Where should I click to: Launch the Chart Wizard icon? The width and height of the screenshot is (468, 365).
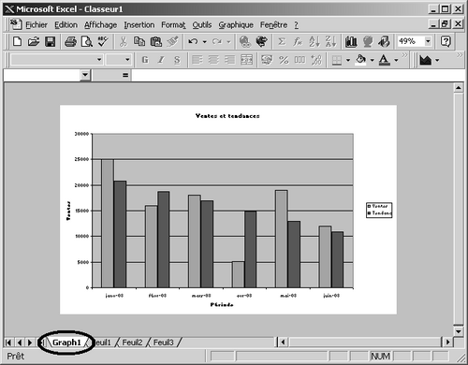coord(351,41)
